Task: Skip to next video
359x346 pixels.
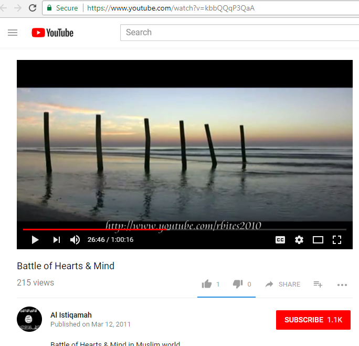Action: tap(57, 240)
